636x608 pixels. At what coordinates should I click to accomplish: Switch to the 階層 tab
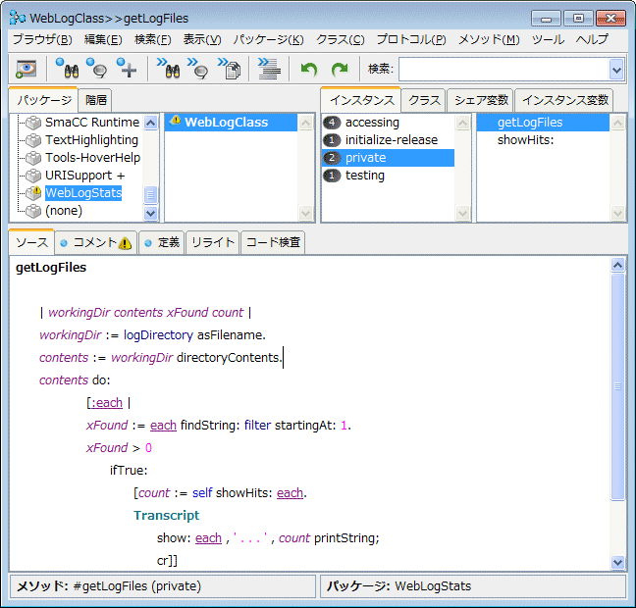click(96, 100)
